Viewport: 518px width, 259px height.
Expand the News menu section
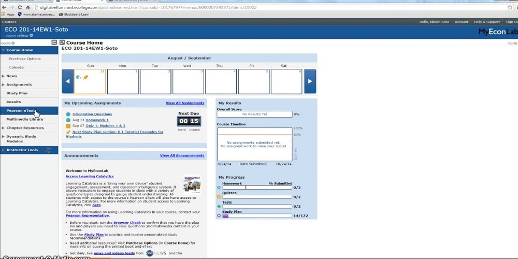point(3,76)
